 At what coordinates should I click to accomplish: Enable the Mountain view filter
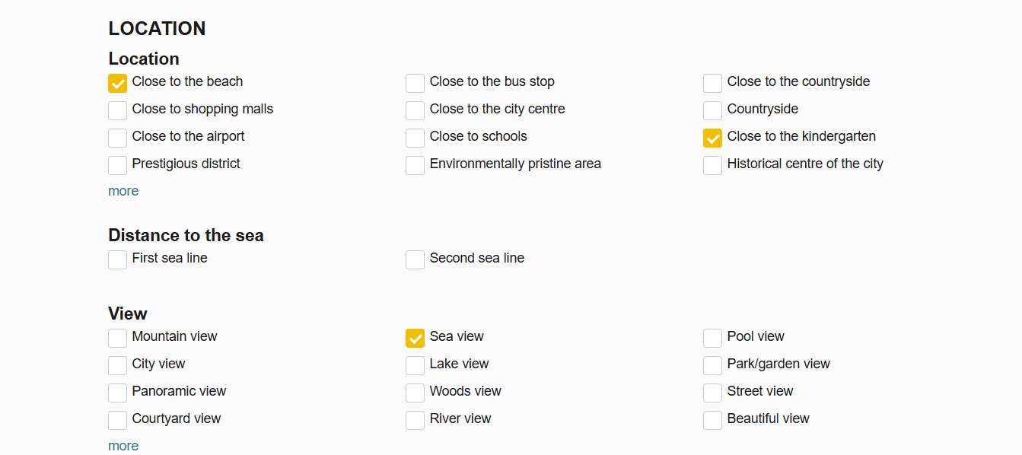point(117,338)
